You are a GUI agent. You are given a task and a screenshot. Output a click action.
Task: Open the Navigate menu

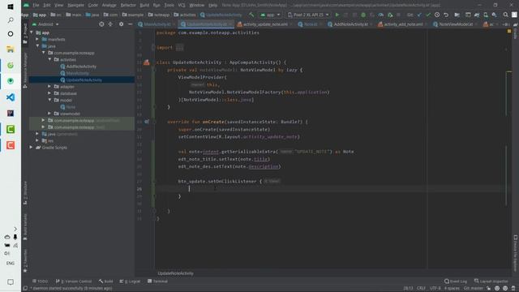pos(75,6)
